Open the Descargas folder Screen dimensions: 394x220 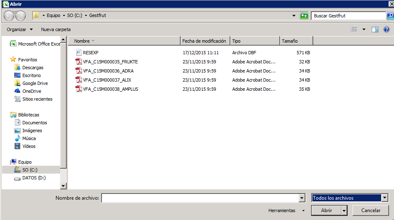point(33,68)
